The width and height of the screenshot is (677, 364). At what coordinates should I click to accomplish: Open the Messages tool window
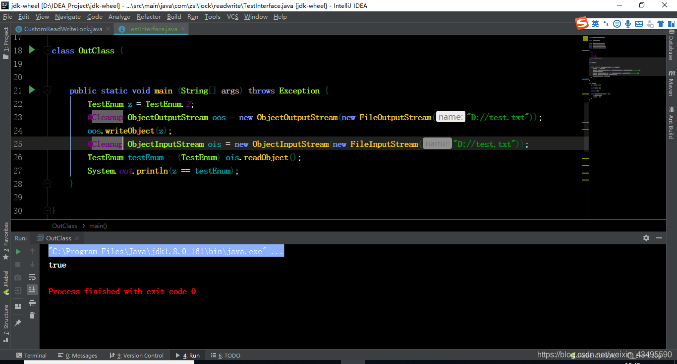point(77,356)
